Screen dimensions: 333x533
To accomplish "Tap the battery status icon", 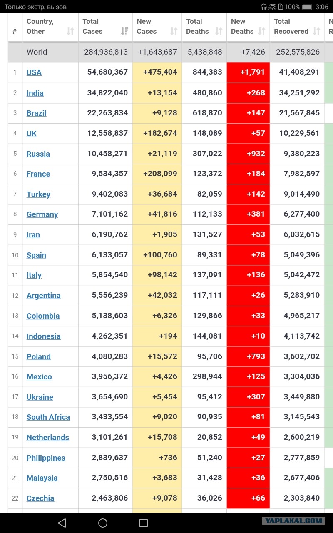I will click(308, 7).
